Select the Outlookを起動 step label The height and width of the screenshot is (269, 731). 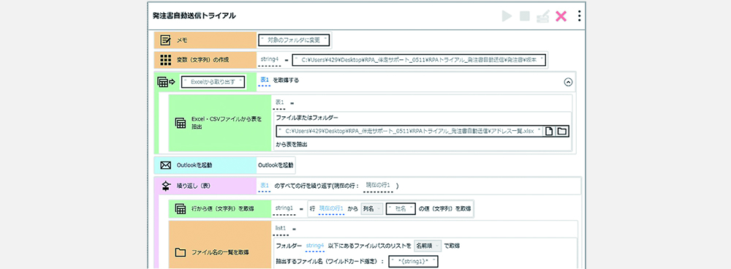pos(194,165)
